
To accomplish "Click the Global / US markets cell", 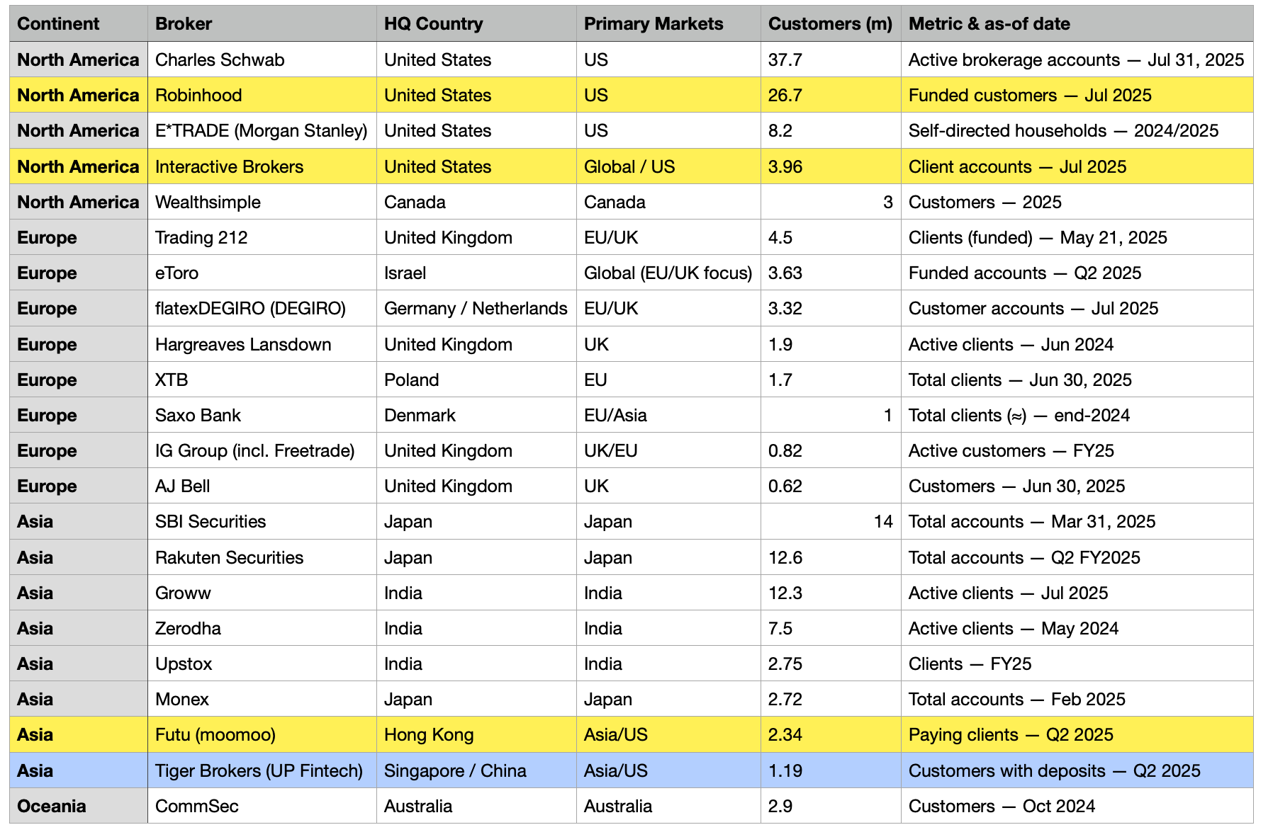I will click(x=668, y=166).
